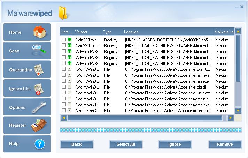Viewport: 248px width, 158px height.
Task: Click the scan progress bar
Action: click(150, 130)
